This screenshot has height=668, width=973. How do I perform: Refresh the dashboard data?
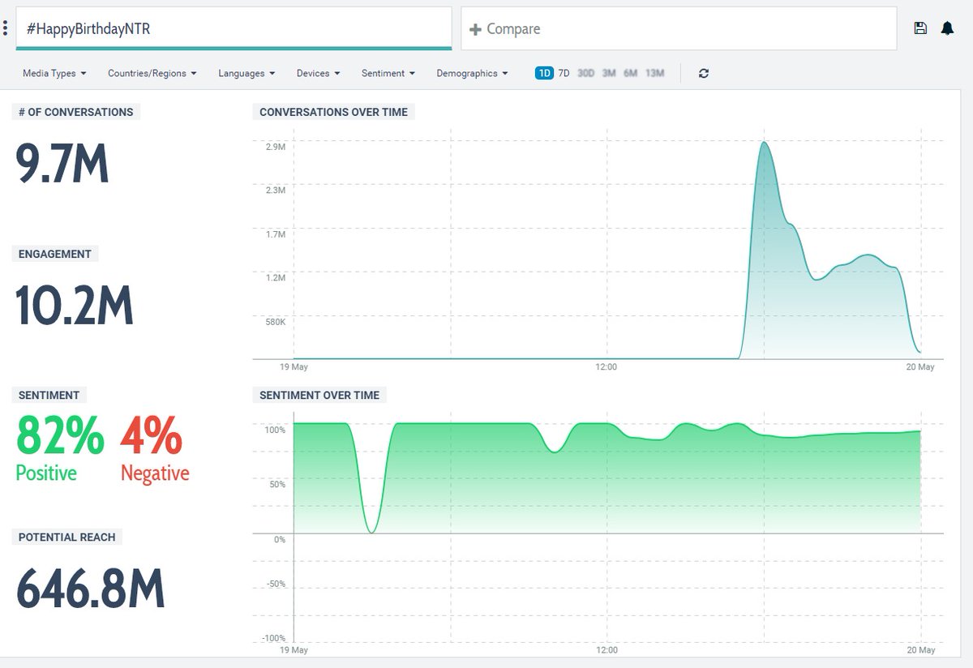[x=703, y=73]
